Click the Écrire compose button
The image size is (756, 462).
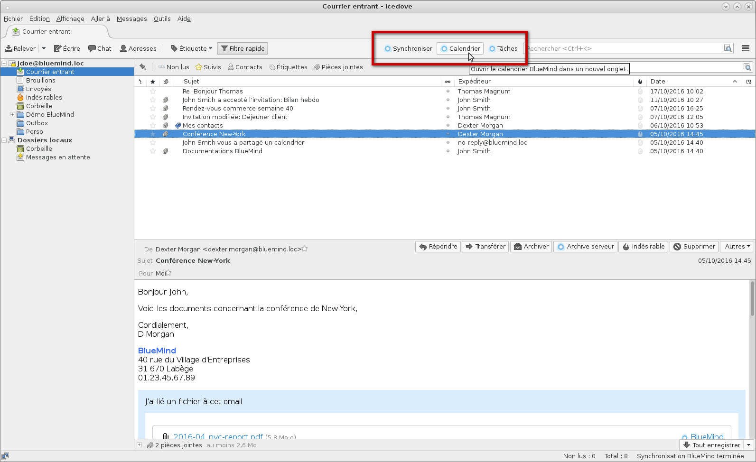coord(67,48)
